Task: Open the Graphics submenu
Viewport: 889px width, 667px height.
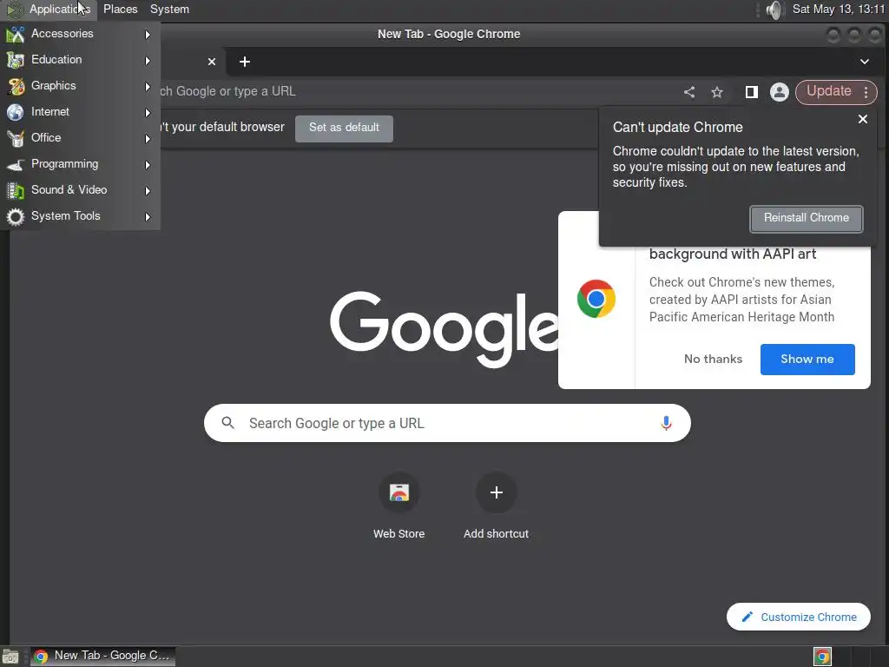Action: coord(80,86)
